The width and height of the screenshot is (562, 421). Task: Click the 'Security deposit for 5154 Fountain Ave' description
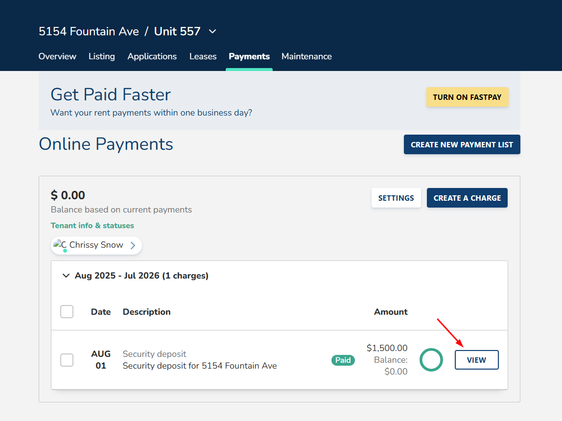click(200, 366)
